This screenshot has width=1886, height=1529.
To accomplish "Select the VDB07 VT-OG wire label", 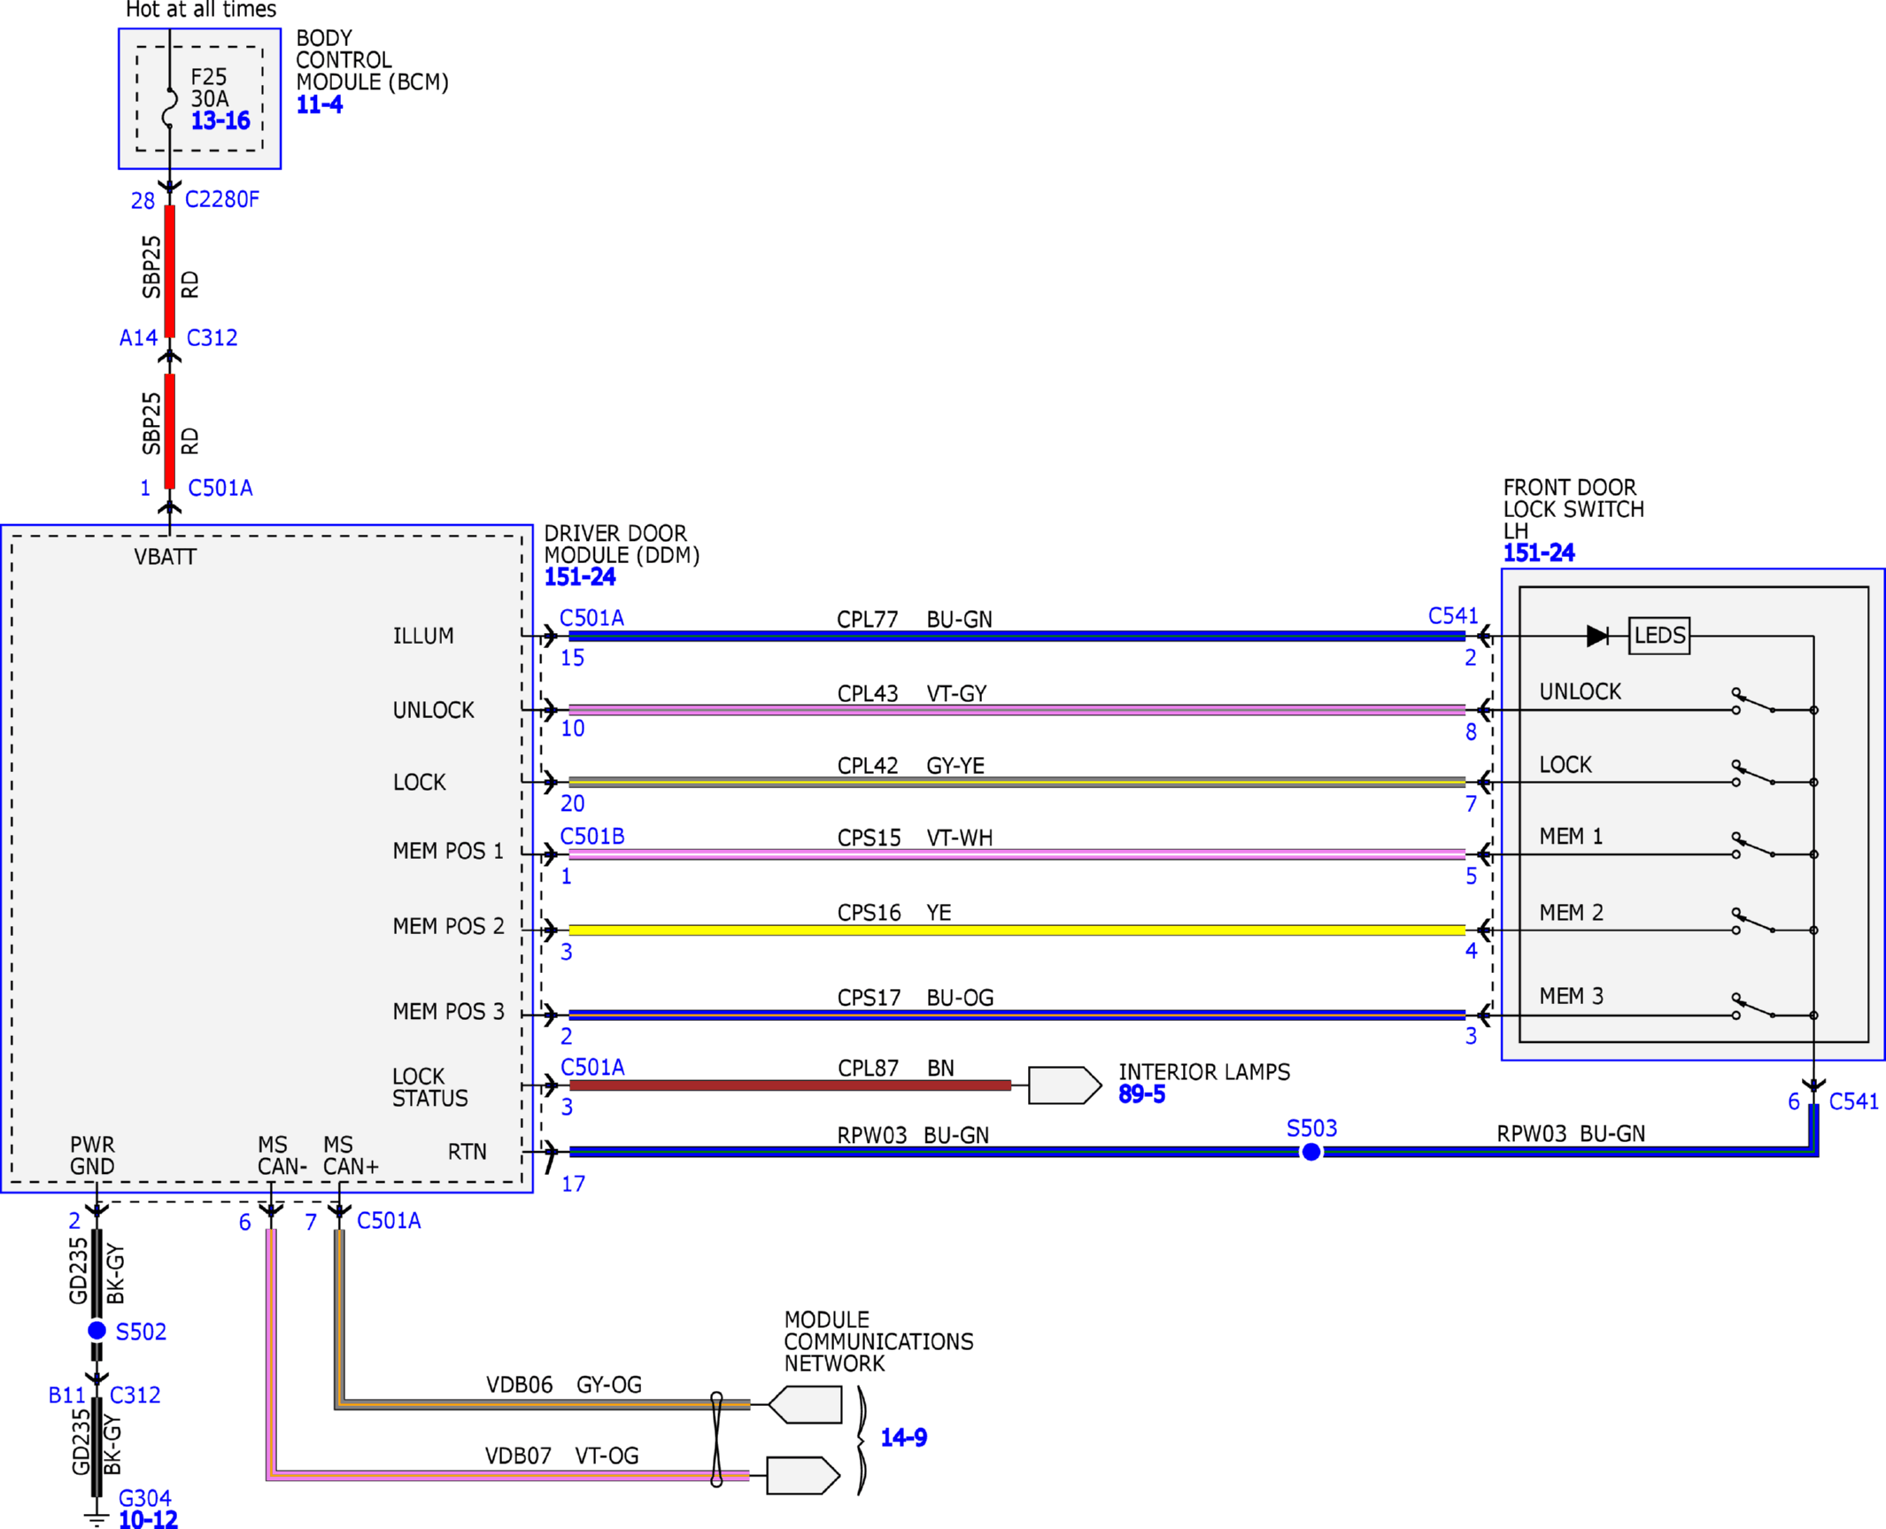I will pyautogui.click(x=562, y=1456).
